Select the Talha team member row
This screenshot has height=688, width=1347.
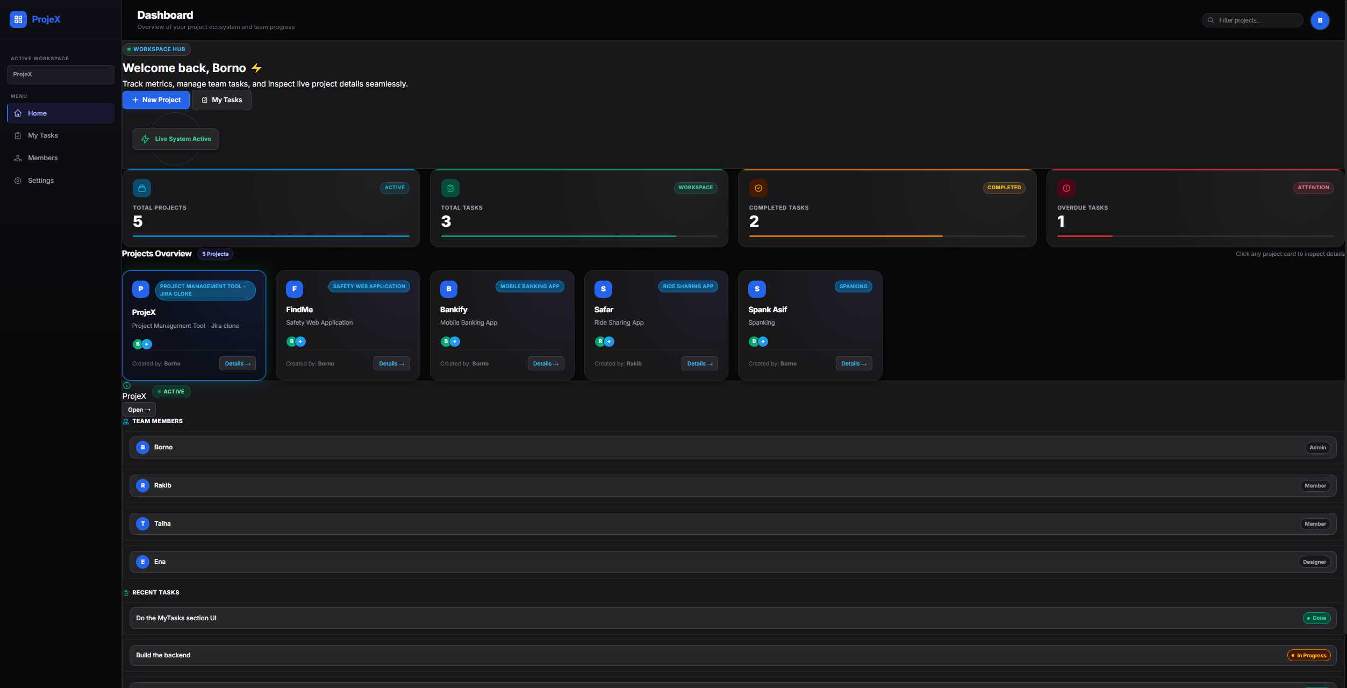point(733,524)
